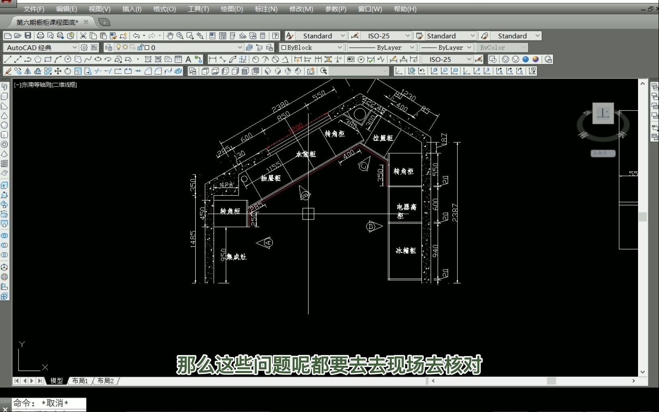Select the Line drawing tool
Screen dimensions: 659x412
coord(8,59)
